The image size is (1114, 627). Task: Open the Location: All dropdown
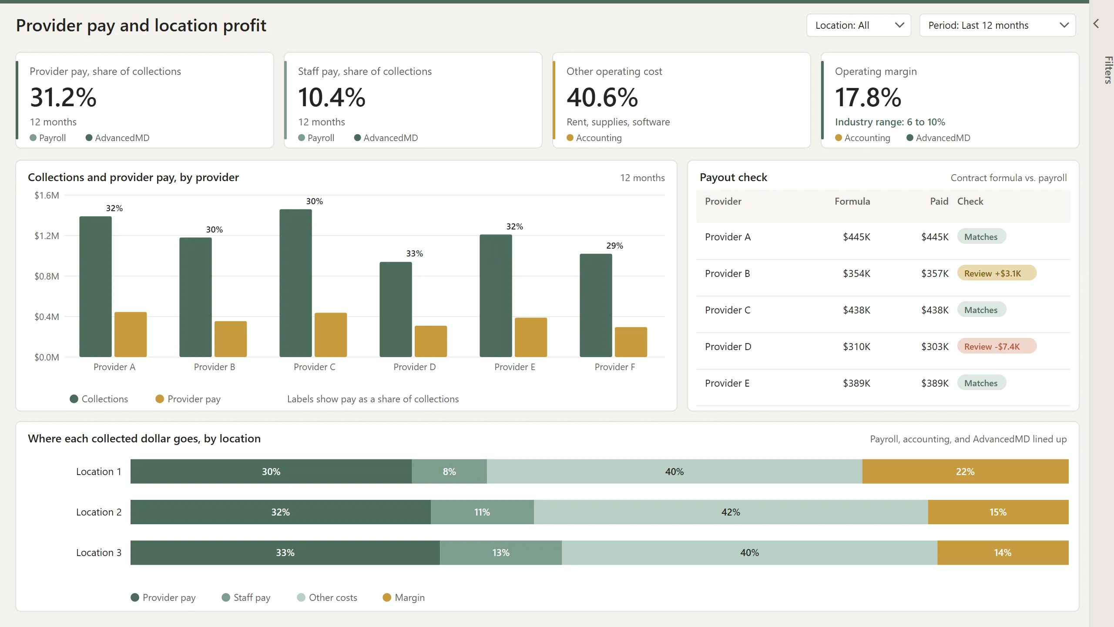coord(859,25)
